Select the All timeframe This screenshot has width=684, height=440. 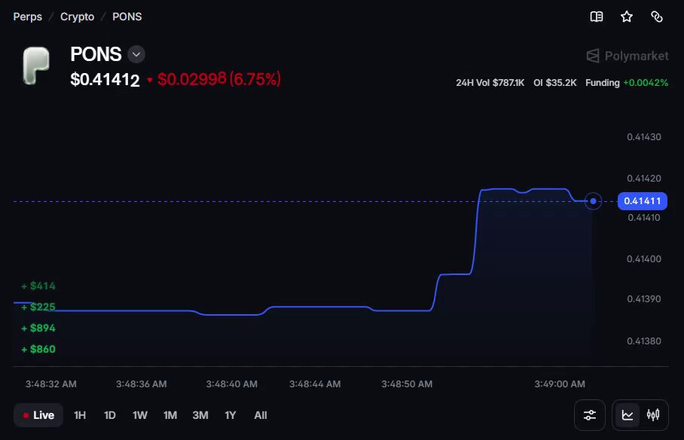coord(261,415)
